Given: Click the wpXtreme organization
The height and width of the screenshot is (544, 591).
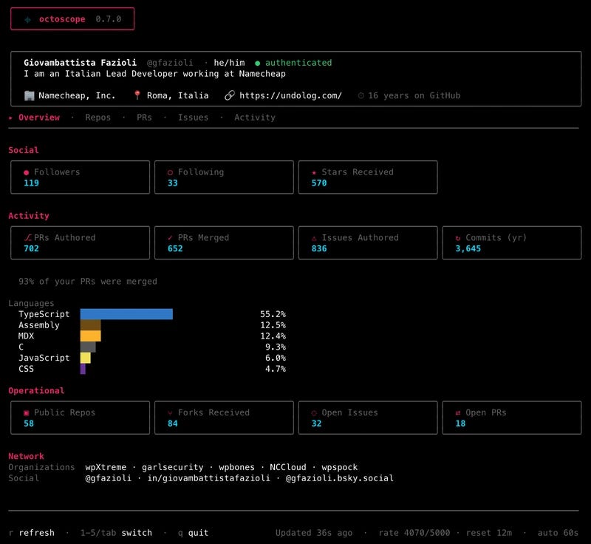Looking at the screenshot, I should 106,467.
